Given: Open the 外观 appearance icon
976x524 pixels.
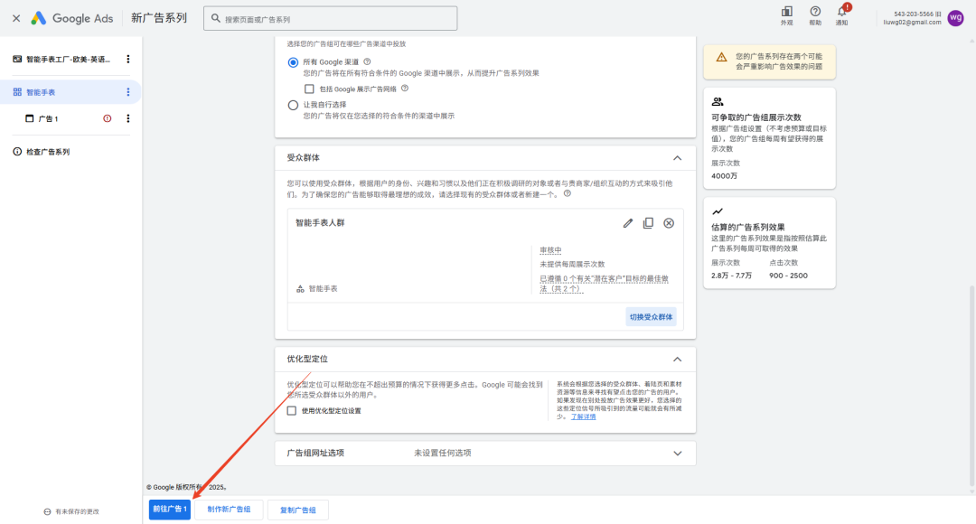Looking at the screenshot, I should click(x=786, y=13).
